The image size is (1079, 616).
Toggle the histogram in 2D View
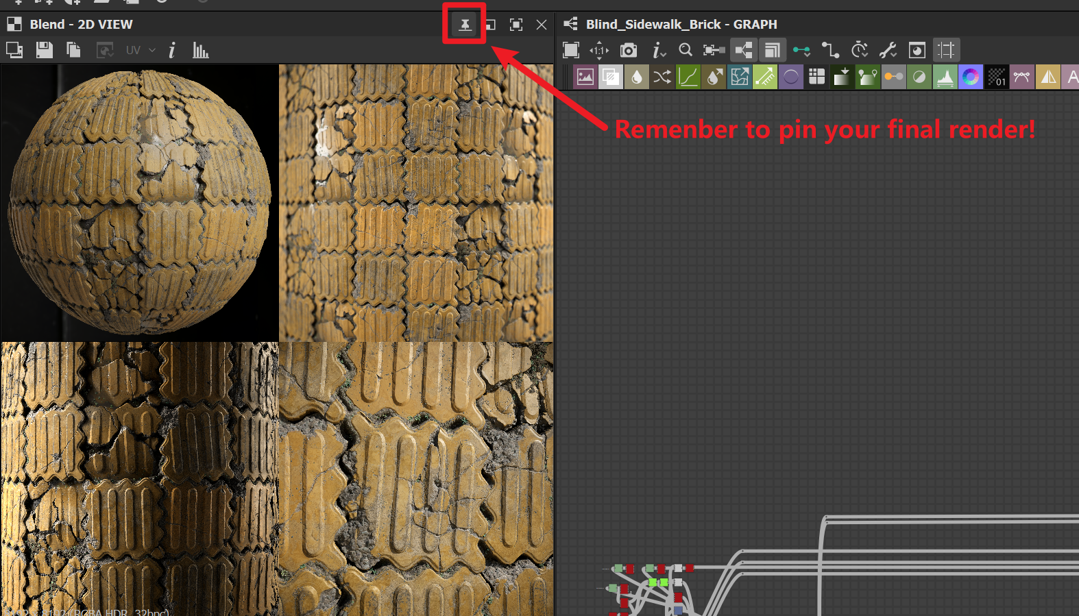point(201,50)
